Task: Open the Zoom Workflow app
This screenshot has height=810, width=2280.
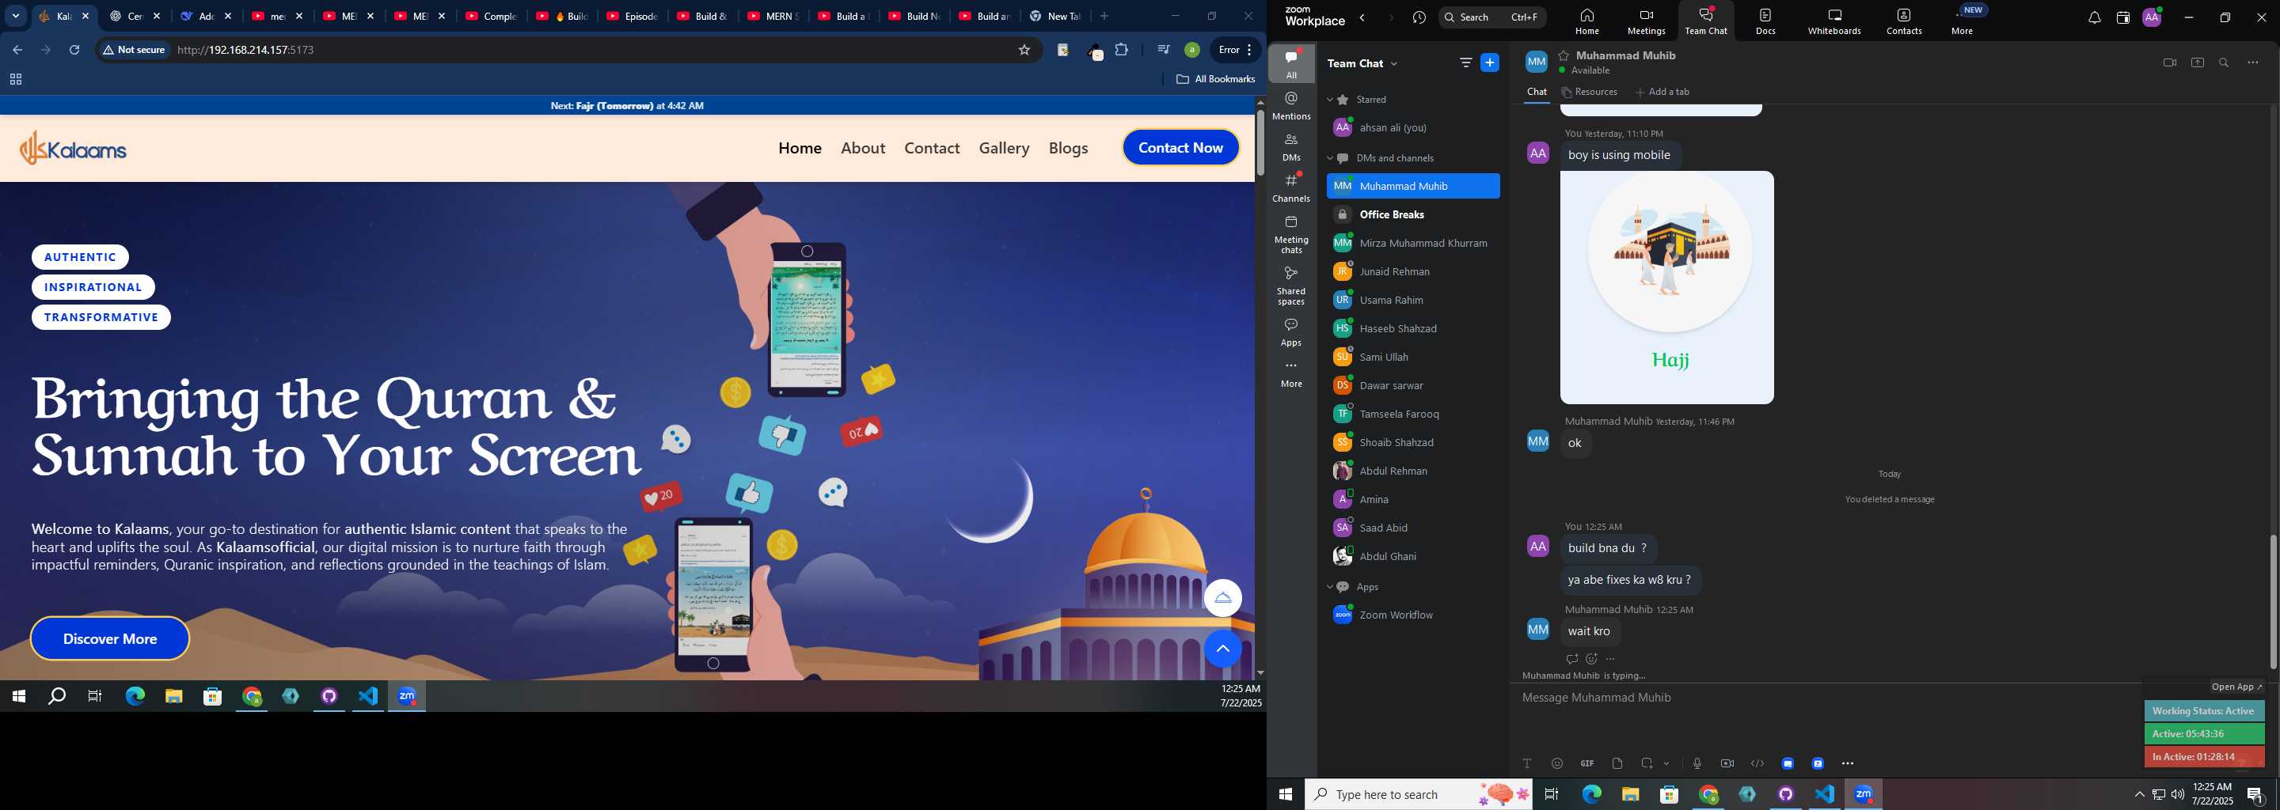Action: [1412, 615]
